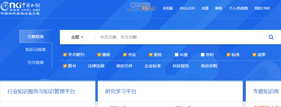The image size is (281, 107).
Task: Uncheck the 博硕 checkbox
Action: click(99, 55)
